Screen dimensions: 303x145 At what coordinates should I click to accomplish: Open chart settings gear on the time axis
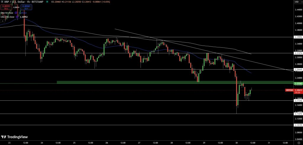tap(299, 143)
